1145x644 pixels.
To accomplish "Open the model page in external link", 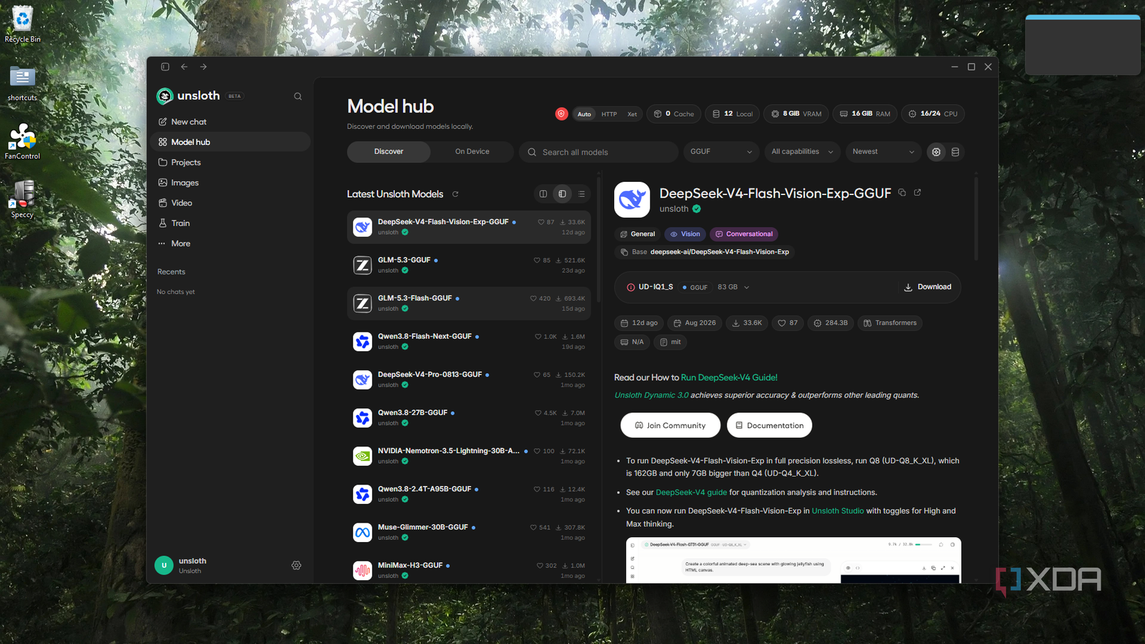I will click(917, 192).
